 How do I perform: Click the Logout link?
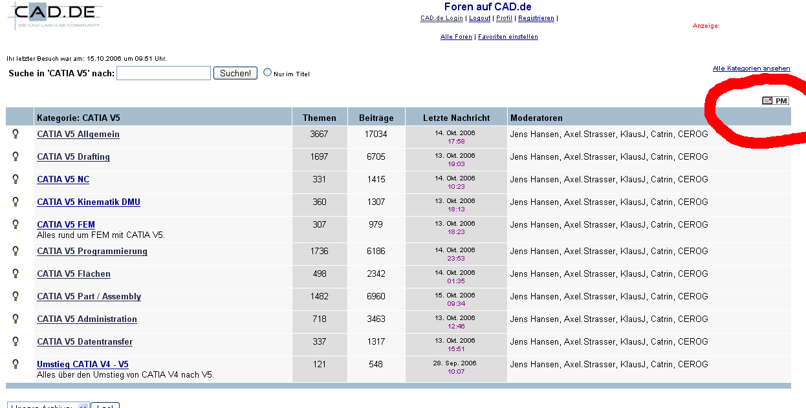pos(479,18)
